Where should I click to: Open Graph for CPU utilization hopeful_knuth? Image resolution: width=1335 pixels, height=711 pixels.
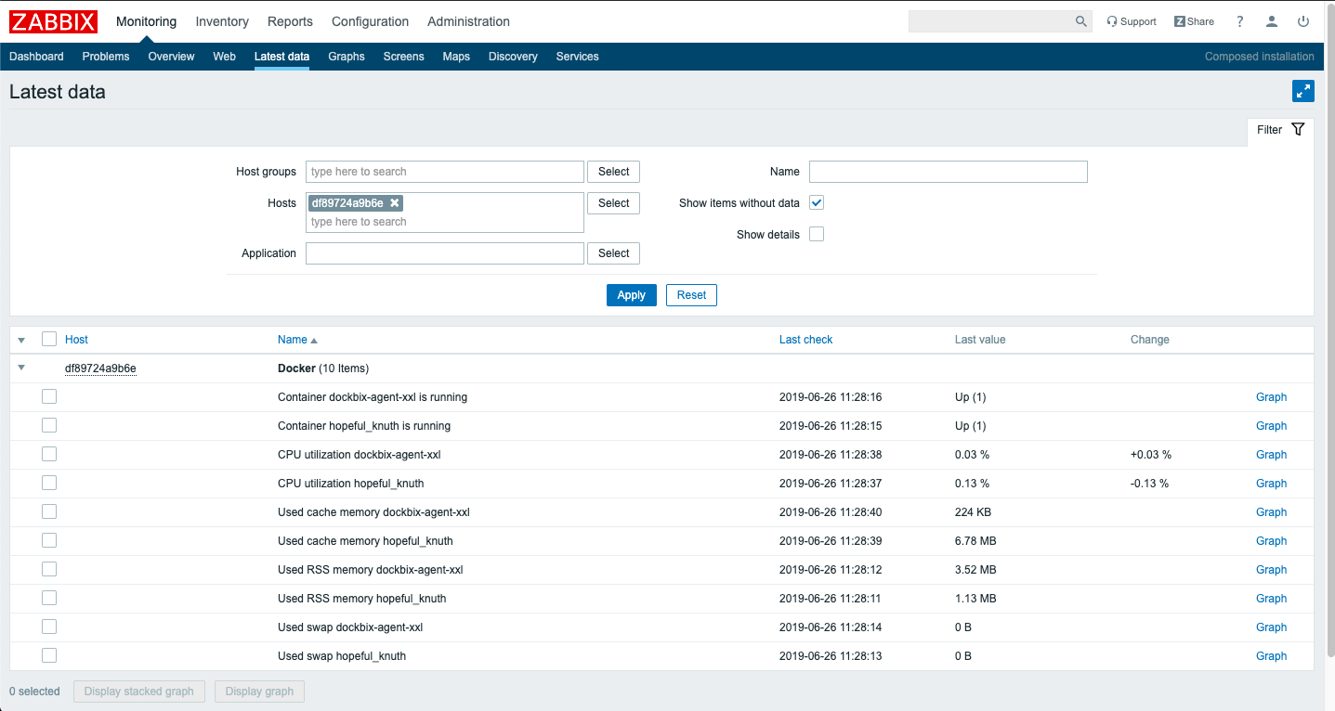pos(1271,483)
